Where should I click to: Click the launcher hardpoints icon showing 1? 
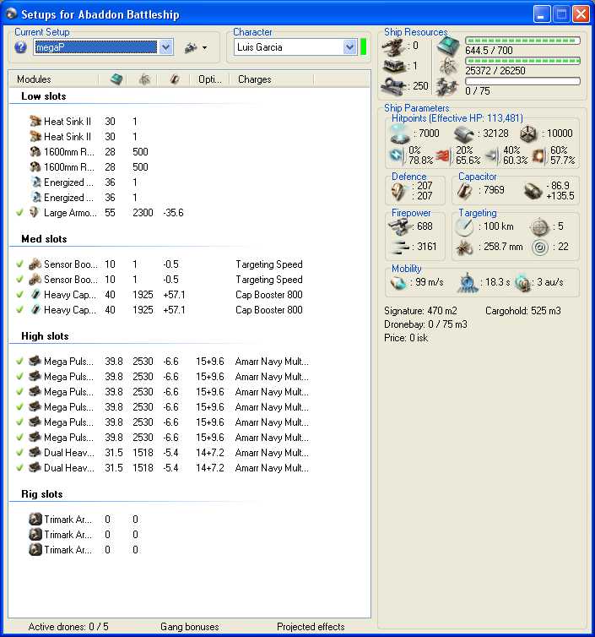tap(393, 66)
